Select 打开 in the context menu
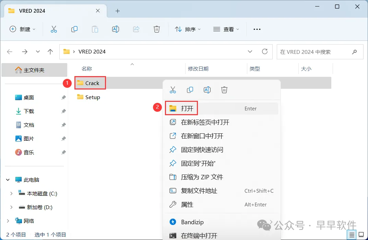This screenshot has width=368, height=240. click(222, 108)
